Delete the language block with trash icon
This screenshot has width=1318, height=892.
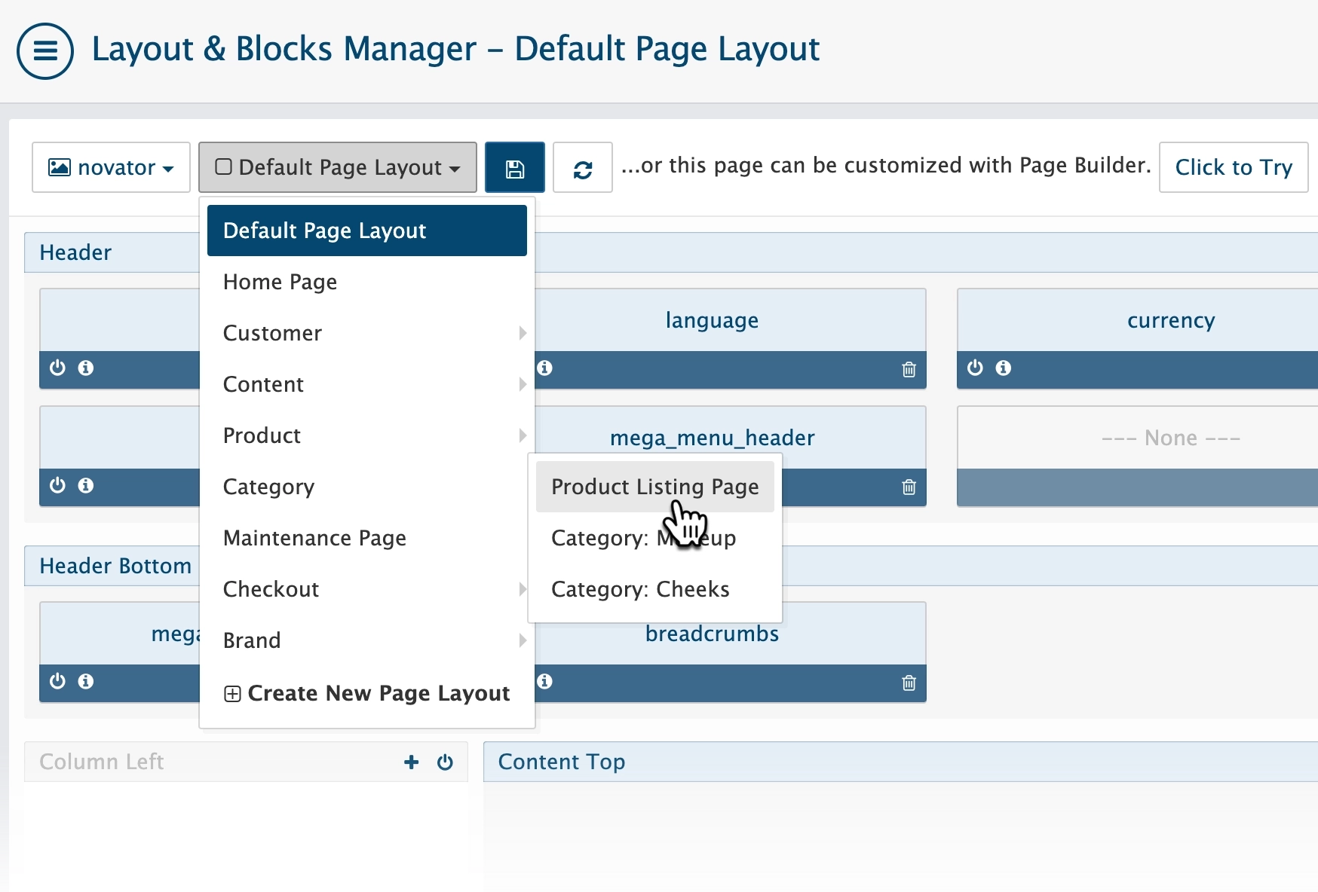[x=909, y=369]
